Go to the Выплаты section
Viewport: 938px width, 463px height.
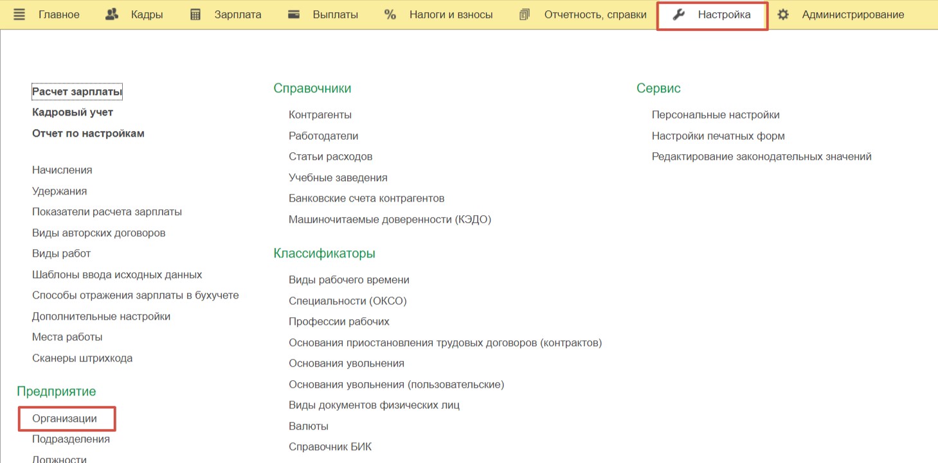click(336, 15)
